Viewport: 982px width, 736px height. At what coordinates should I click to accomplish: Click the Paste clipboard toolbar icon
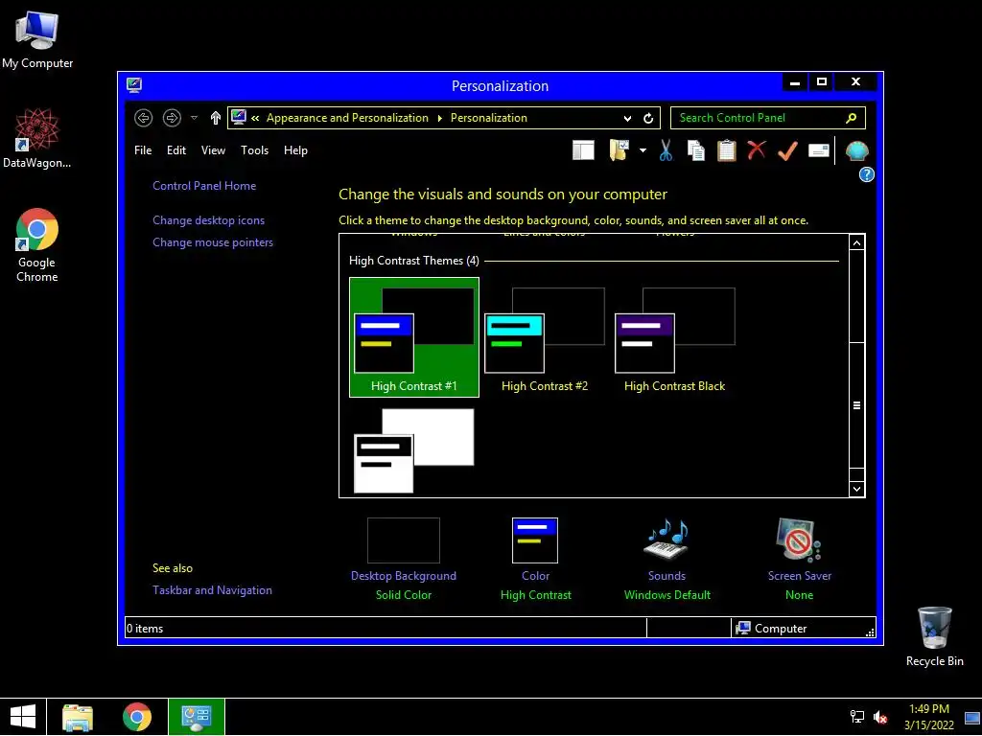click(x=727, y=150)
